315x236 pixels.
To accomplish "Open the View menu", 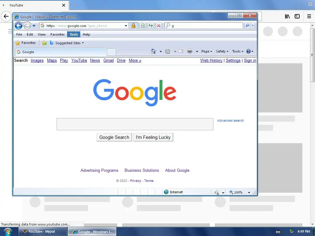I will point(42,34).
